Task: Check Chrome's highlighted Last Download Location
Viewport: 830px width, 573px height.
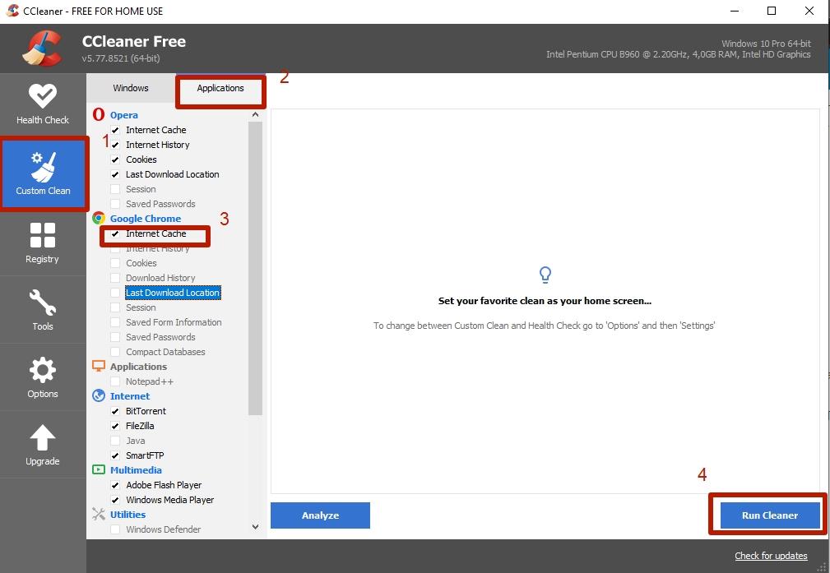Action: pos(115,293)
